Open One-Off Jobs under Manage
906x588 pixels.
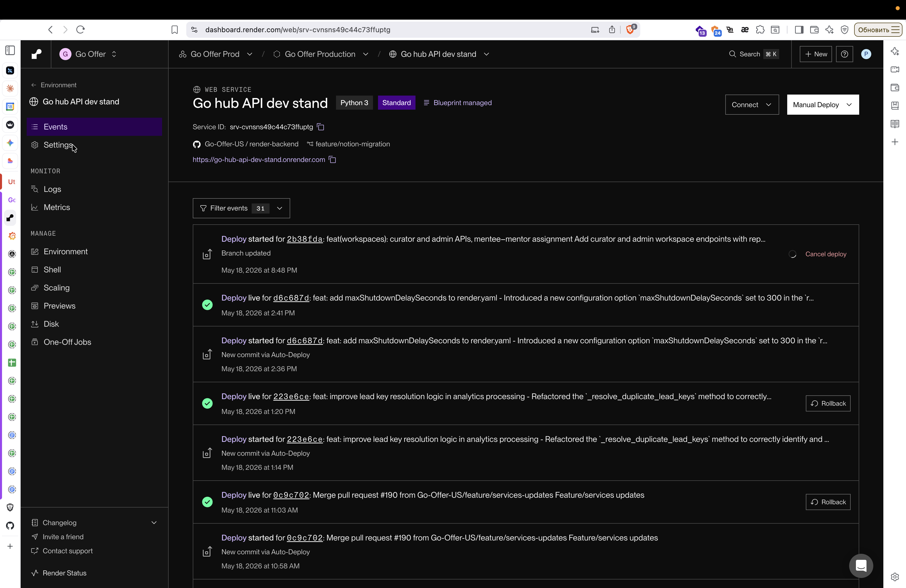(x=94, y=342)
